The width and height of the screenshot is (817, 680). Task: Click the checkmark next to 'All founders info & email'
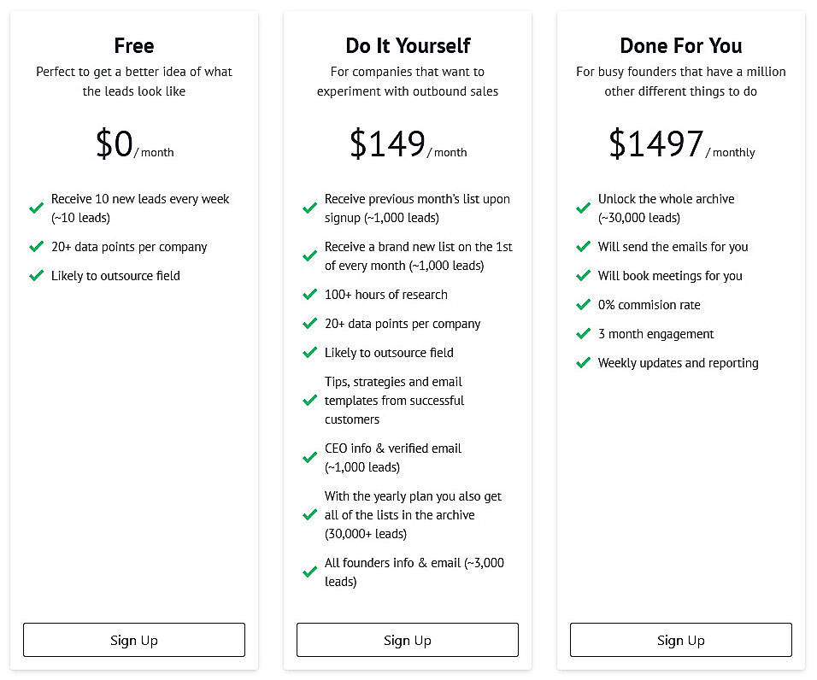(x=309, y=572)
